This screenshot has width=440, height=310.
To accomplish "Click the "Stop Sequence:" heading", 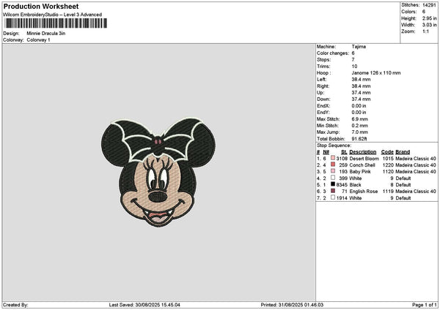I will pyautogui.click(x=334, y=145).
